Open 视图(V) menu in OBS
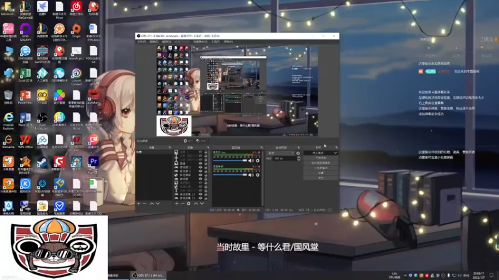Viewport: 499px width, 280px height. [x=167, y=42]
